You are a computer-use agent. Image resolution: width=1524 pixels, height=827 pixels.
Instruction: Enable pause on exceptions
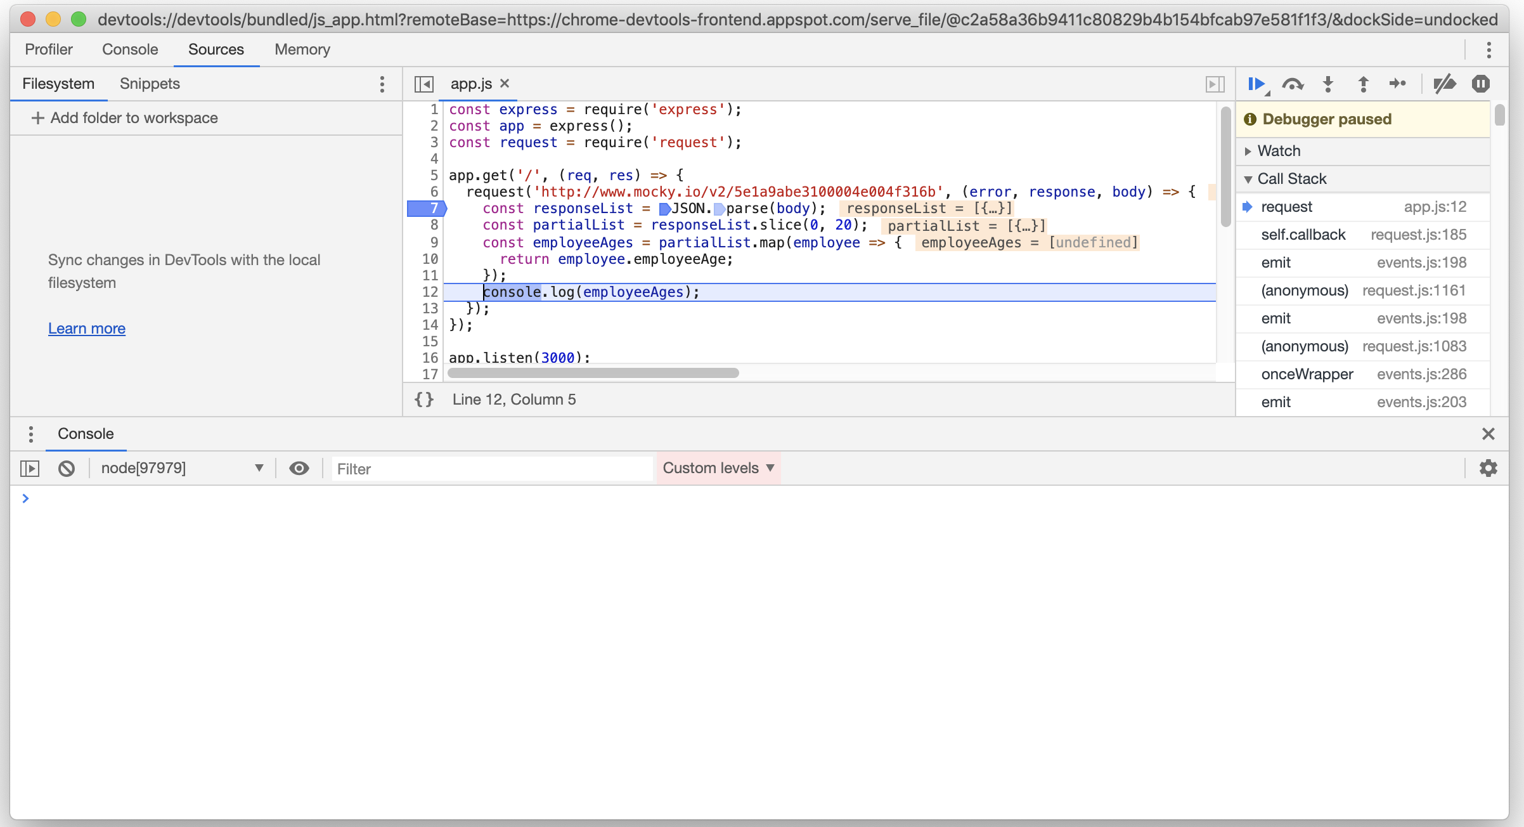pos(1481,84)
